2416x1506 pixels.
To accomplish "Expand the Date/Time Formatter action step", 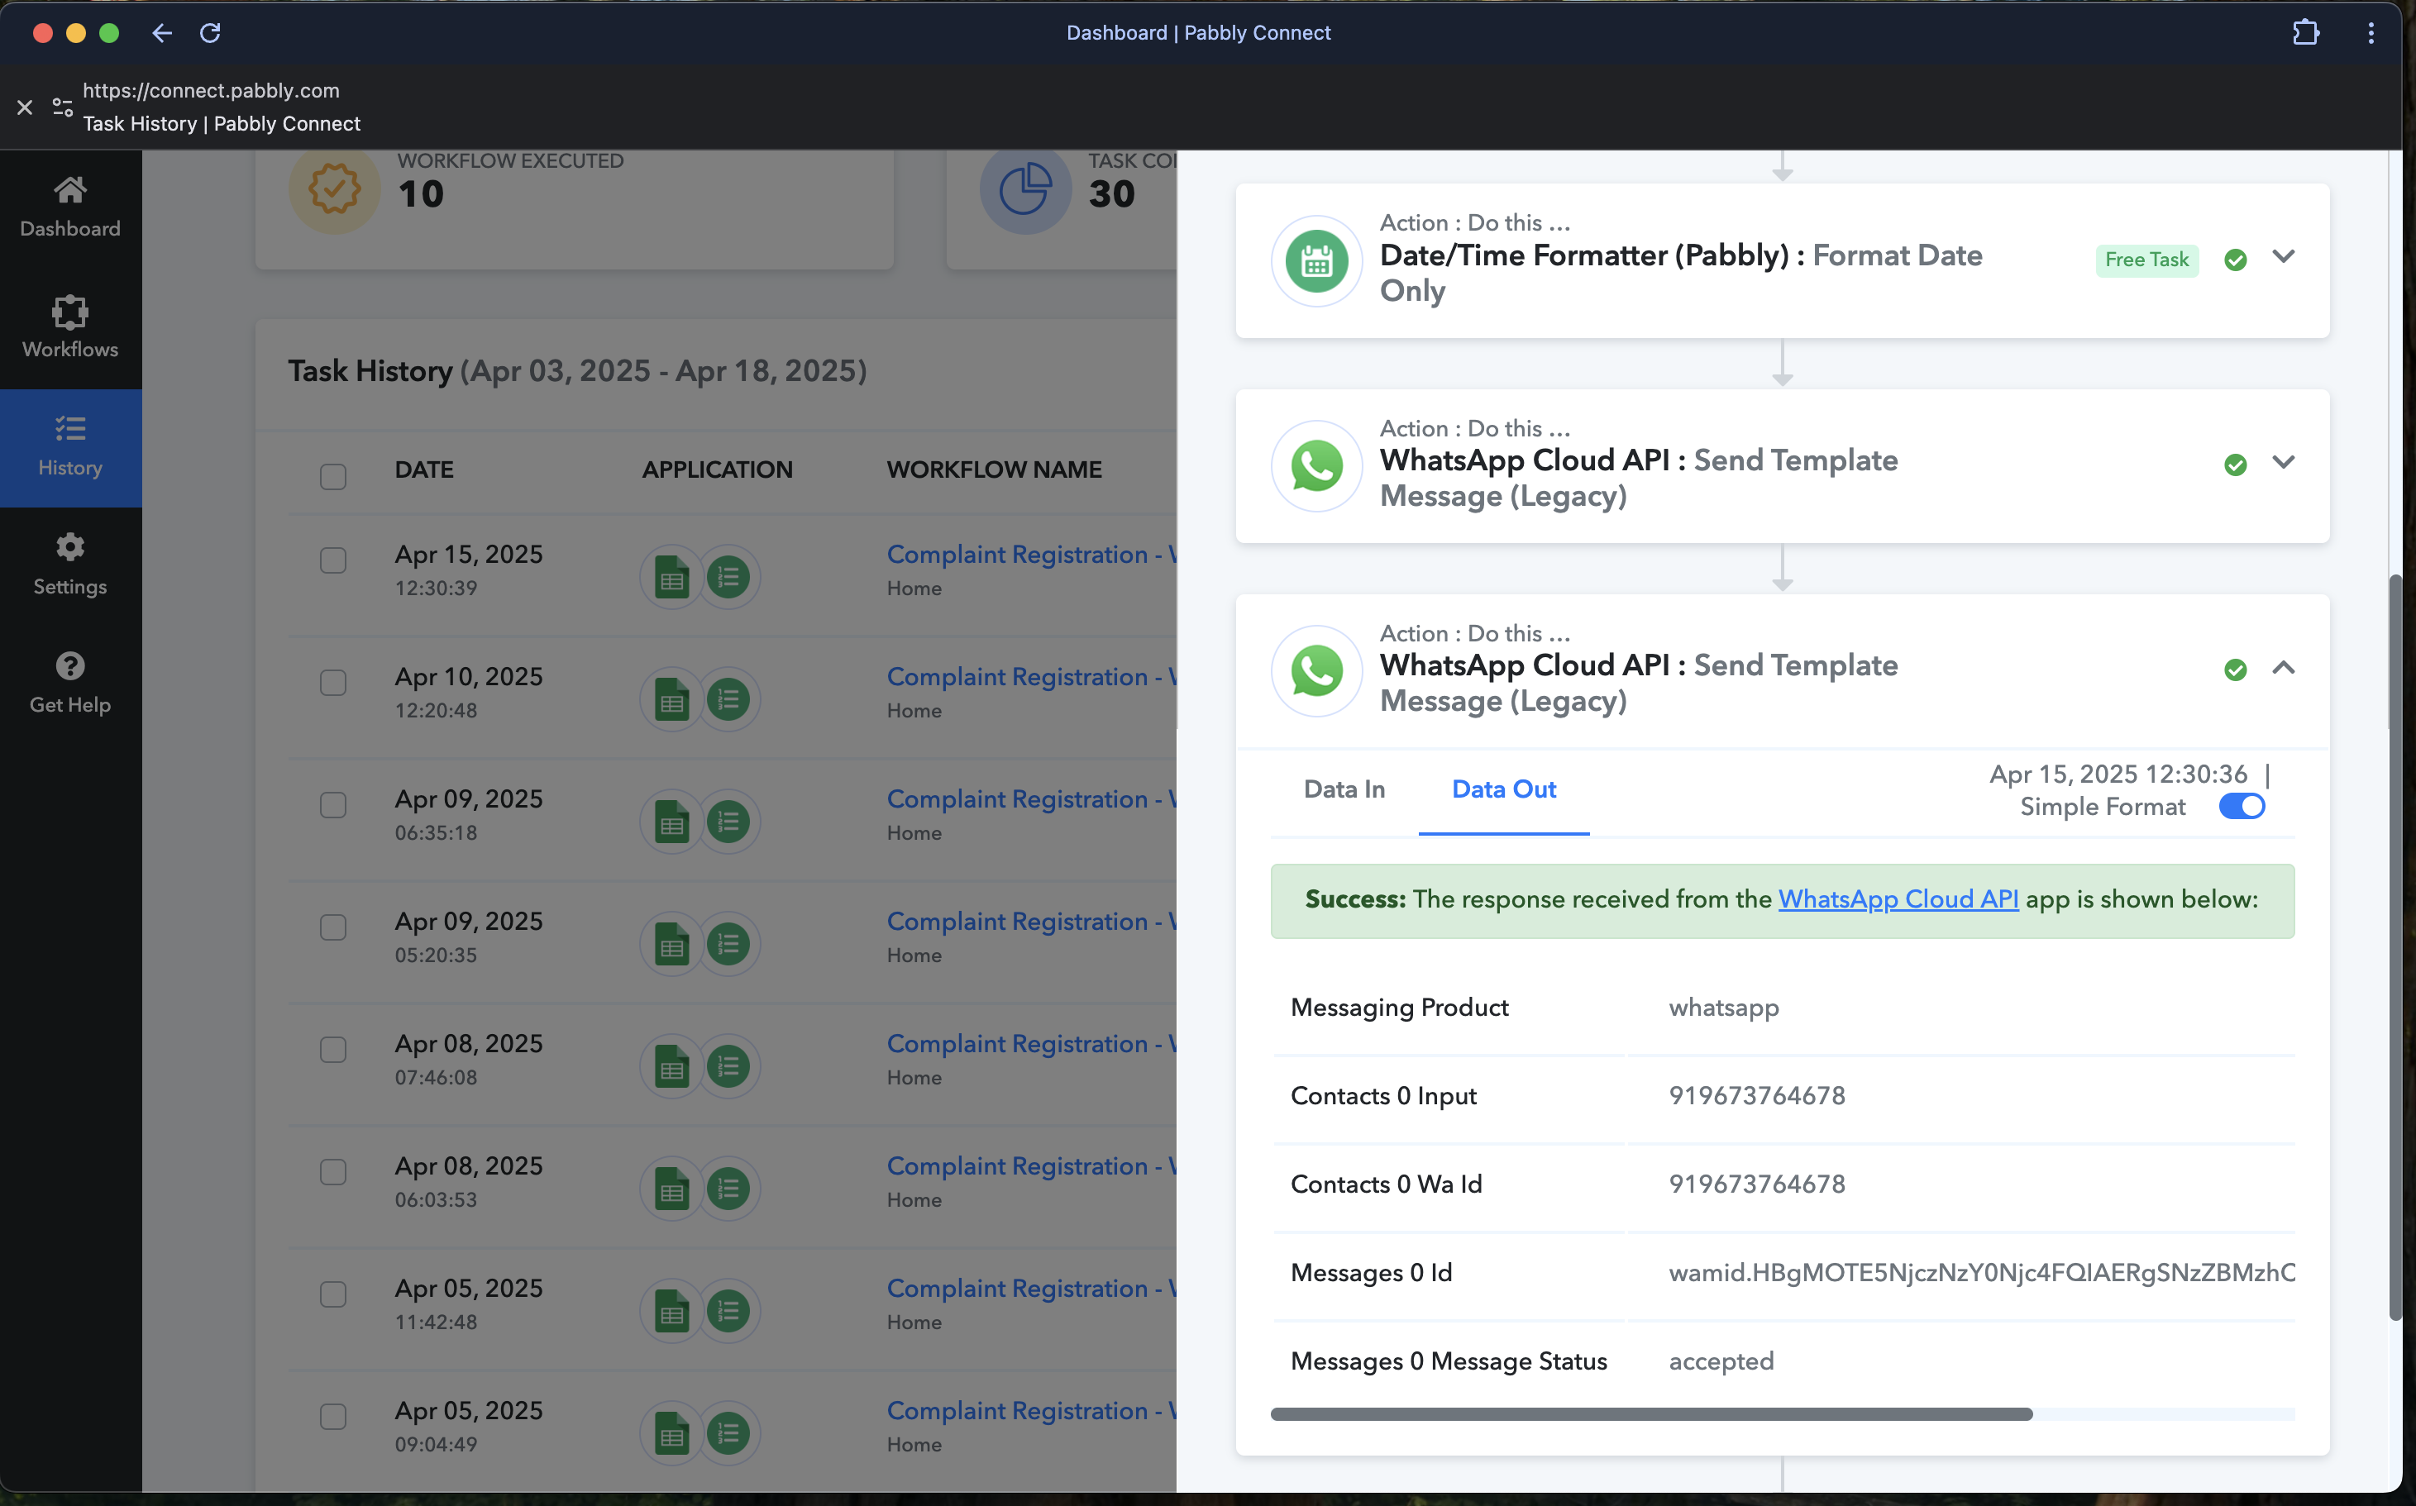I will (x=2283, y=257).
